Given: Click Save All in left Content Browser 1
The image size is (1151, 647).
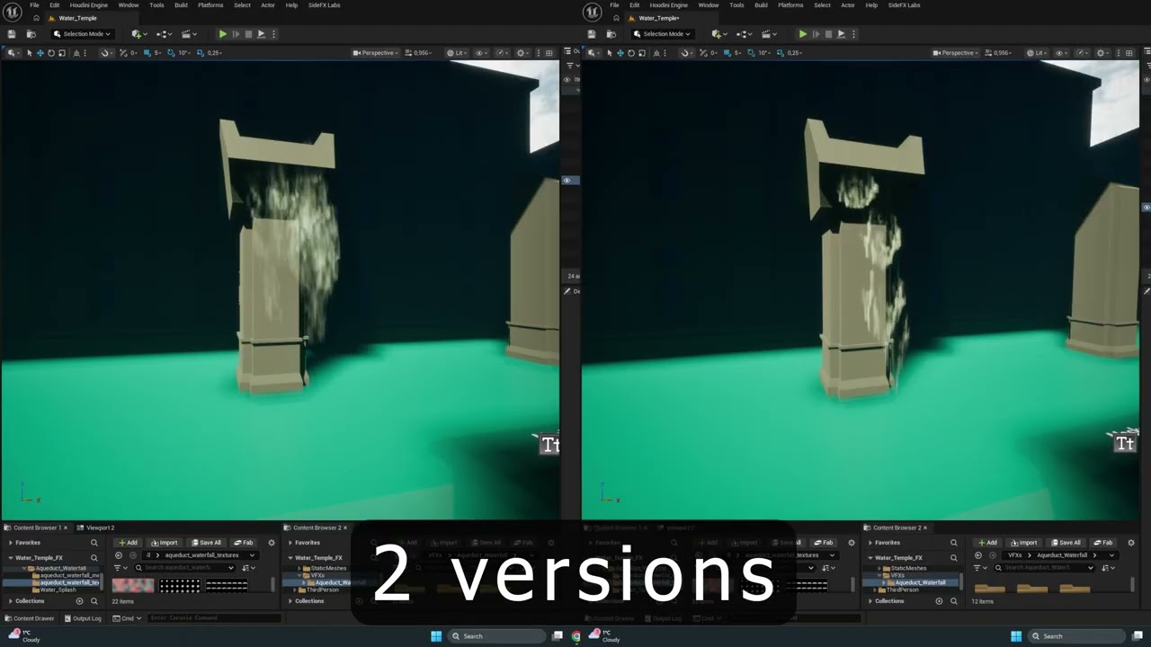Looking at the screenshot, I should pyautogui.click(x=206, y=543).
